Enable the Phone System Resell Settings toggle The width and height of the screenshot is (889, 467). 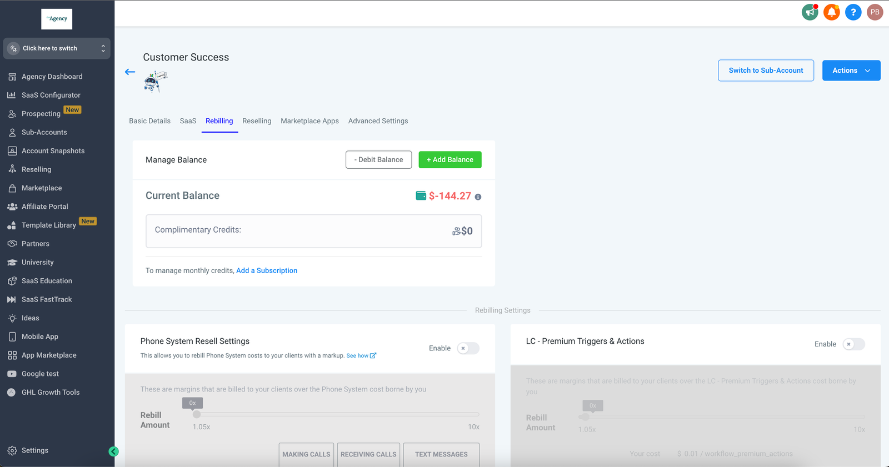click(468, 348)
